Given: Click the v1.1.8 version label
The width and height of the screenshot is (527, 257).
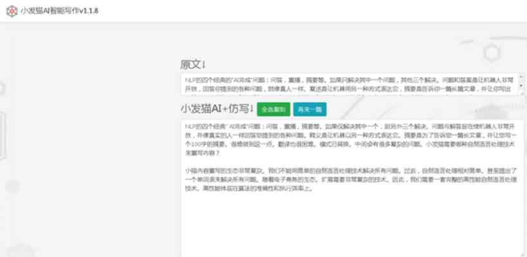Looking at the screenshot, I should [89, 12].
